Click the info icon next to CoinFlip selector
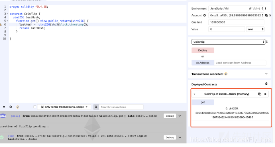275x147 pixels. tap(267, 42)
